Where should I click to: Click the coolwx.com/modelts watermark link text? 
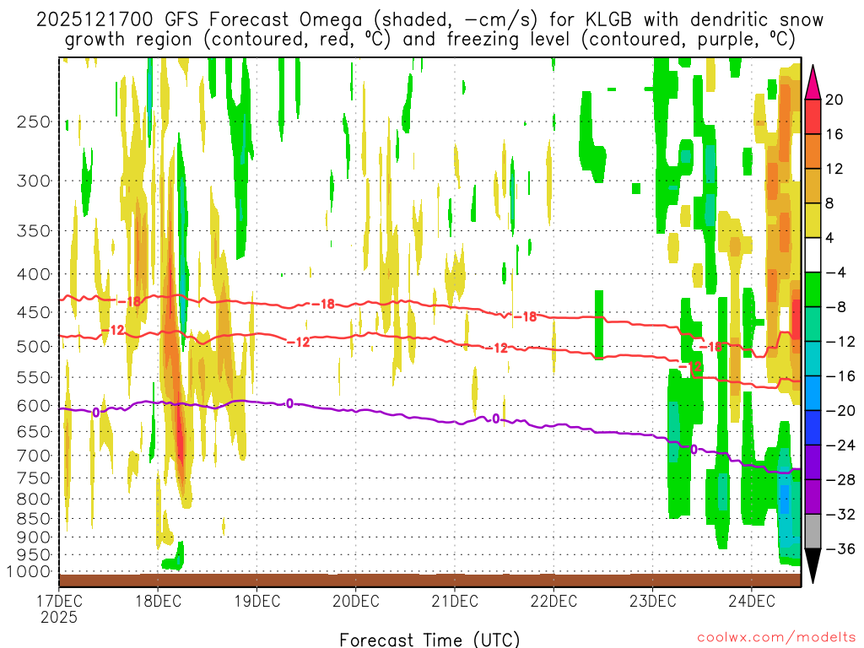pyautogui.click(x=776, y=638)
